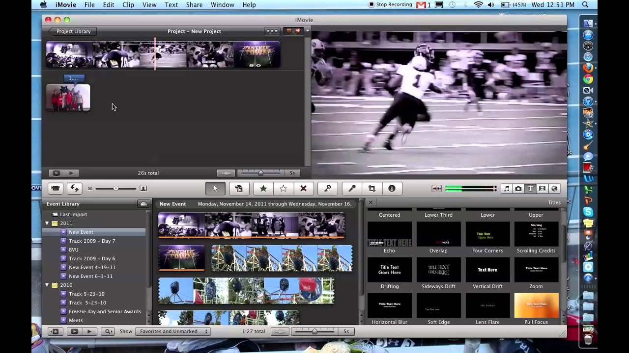Toggle audio skimming waveform button
The image size is (629, 353).
[x=436, y=188]
